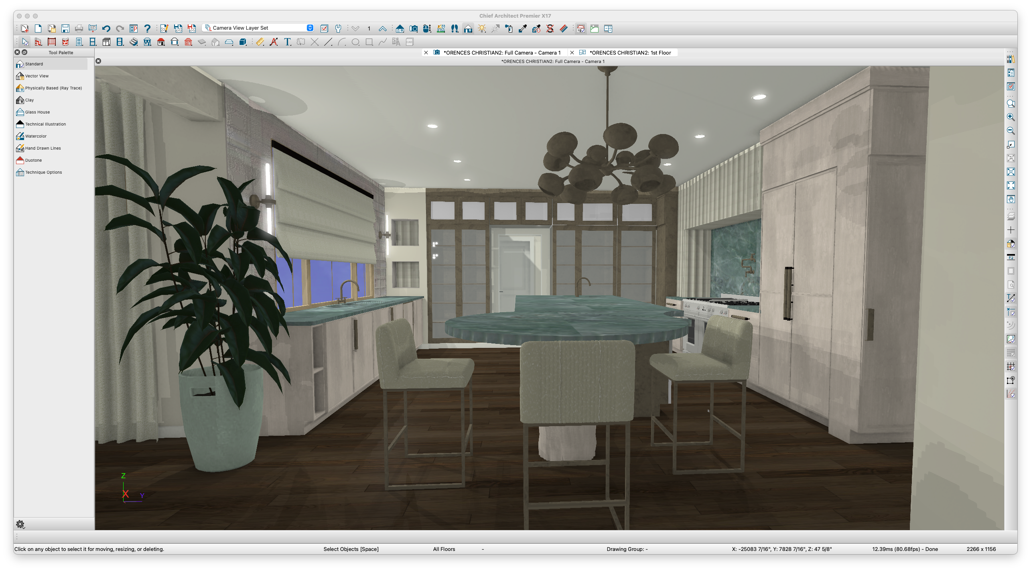The image size is (1031, 571).
Task: Open the Save floppy disk icon
Action: point(65,28)
